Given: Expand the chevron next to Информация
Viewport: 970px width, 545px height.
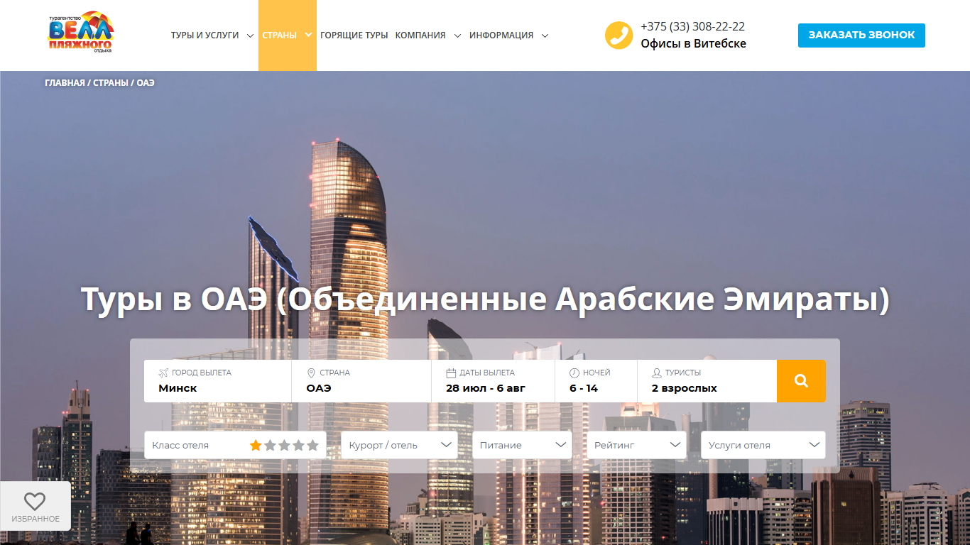Looking at the screenshot, I should 545,35.
